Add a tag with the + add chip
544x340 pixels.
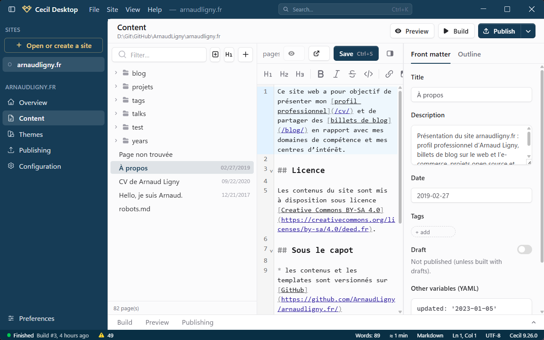coord(433,232)
